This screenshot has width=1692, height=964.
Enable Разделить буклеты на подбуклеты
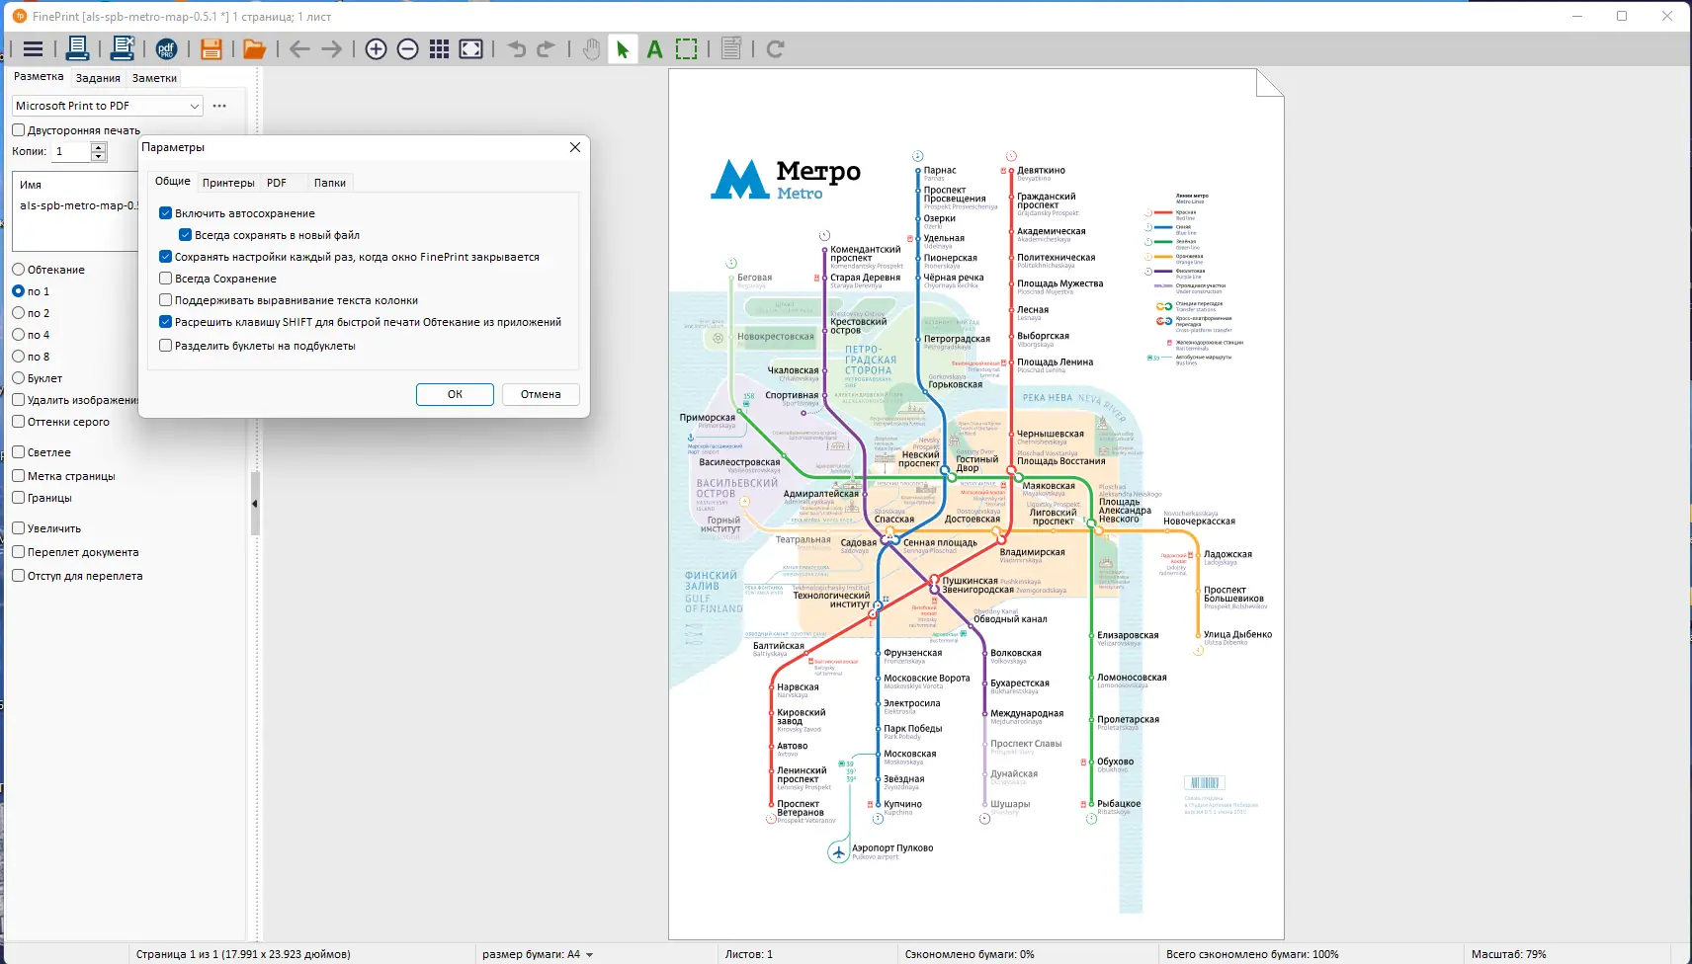[166, 346]
